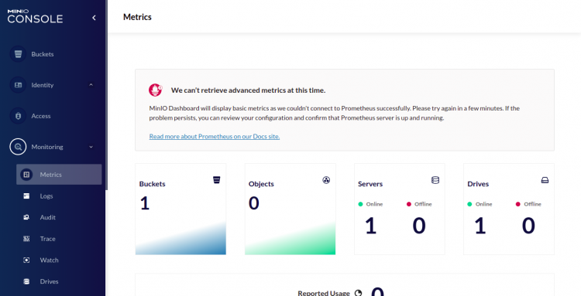Click the MinIO Console logo
This screenshot has height=296, width=581.
35,17
